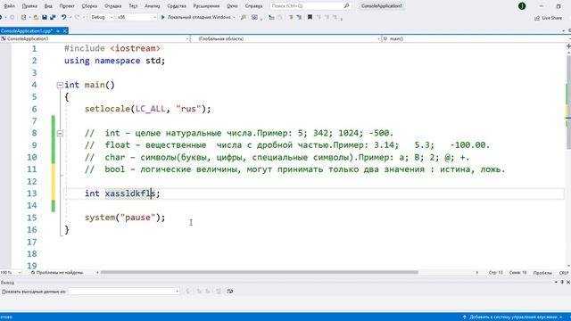571x321 pixels.
Task: Click the Open file folder icon
Action: point(36,17)
